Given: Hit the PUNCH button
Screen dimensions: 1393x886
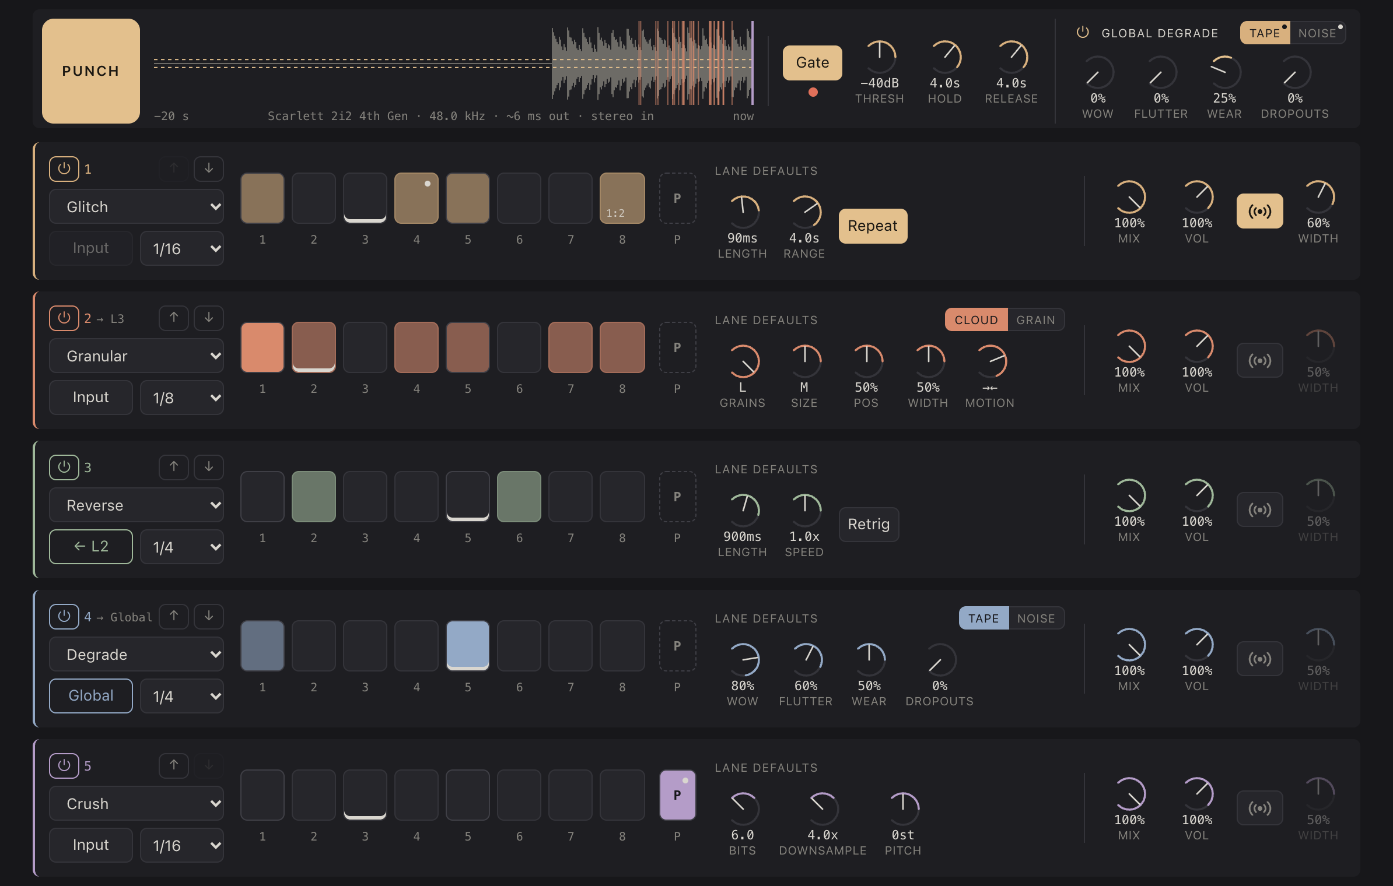Looking at the screenshot, I should click(x=91, y=71).
